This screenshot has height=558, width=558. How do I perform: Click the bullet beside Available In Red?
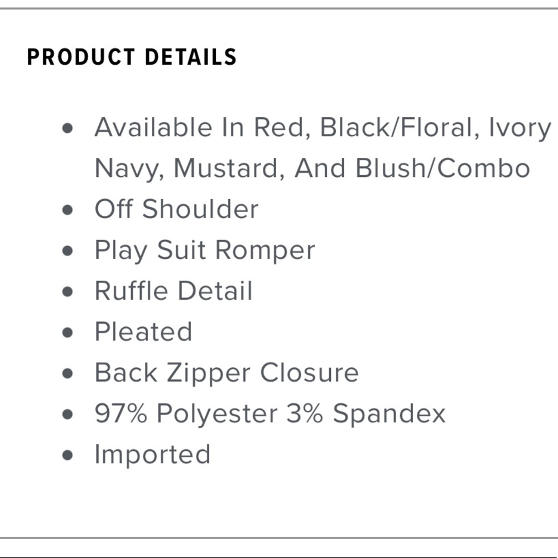pyautogui.click(x=68, y=128)
